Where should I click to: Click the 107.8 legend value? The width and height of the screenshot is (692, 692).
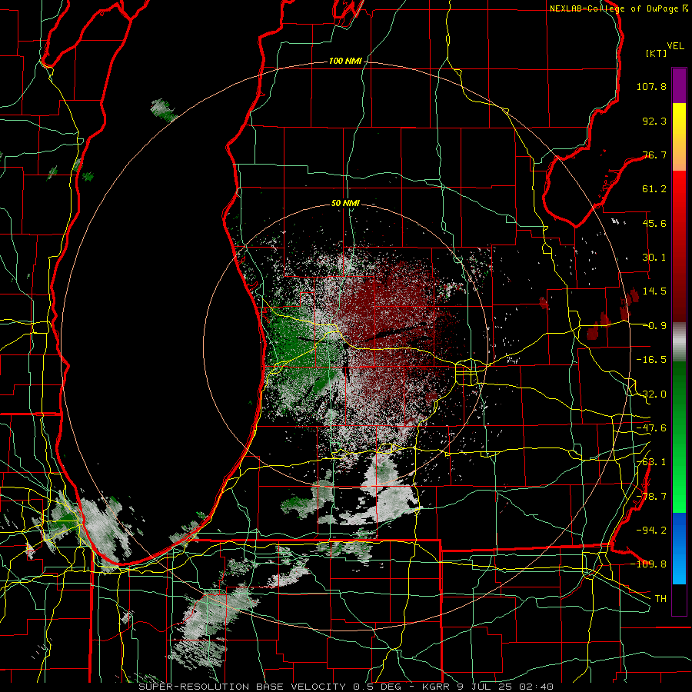point(651,86)
